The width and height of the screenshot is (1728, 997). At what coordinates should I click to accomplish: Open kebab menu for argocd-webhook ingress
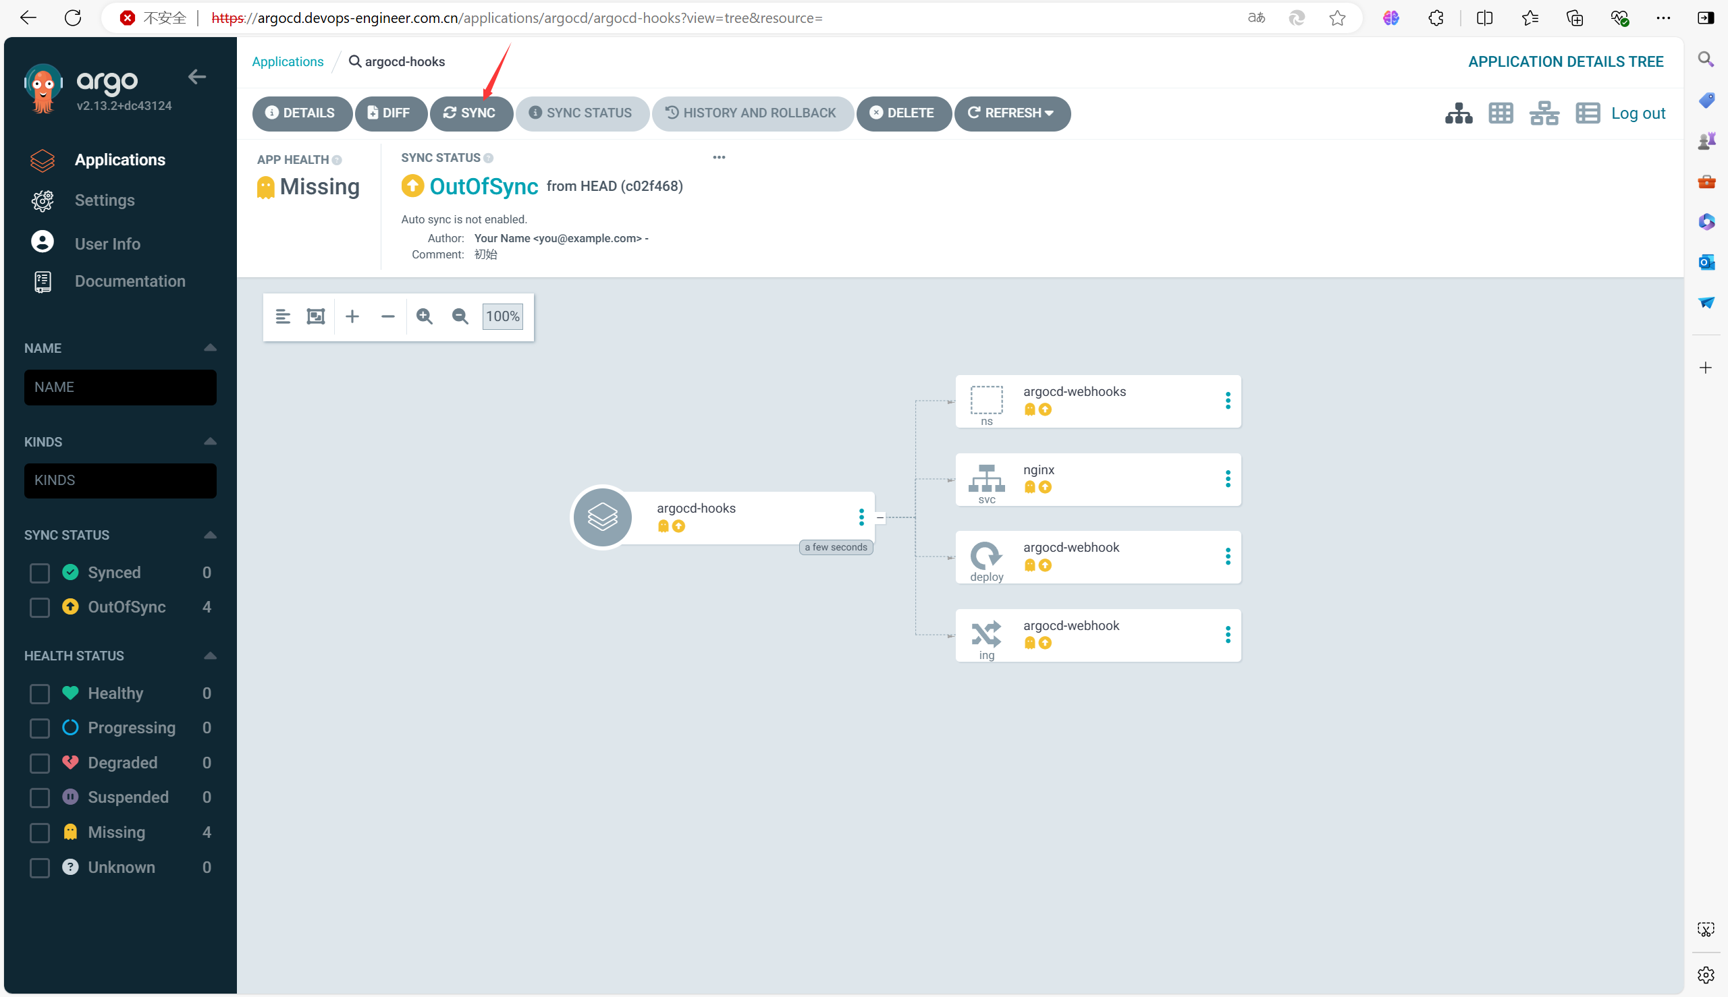tap(1228, 635)
